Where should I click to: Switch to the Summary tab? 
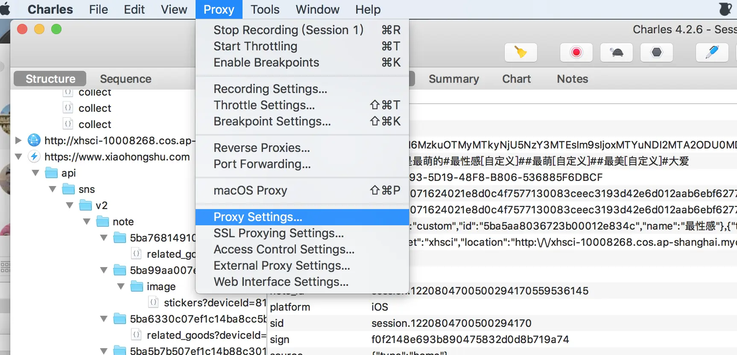(453, 79)
